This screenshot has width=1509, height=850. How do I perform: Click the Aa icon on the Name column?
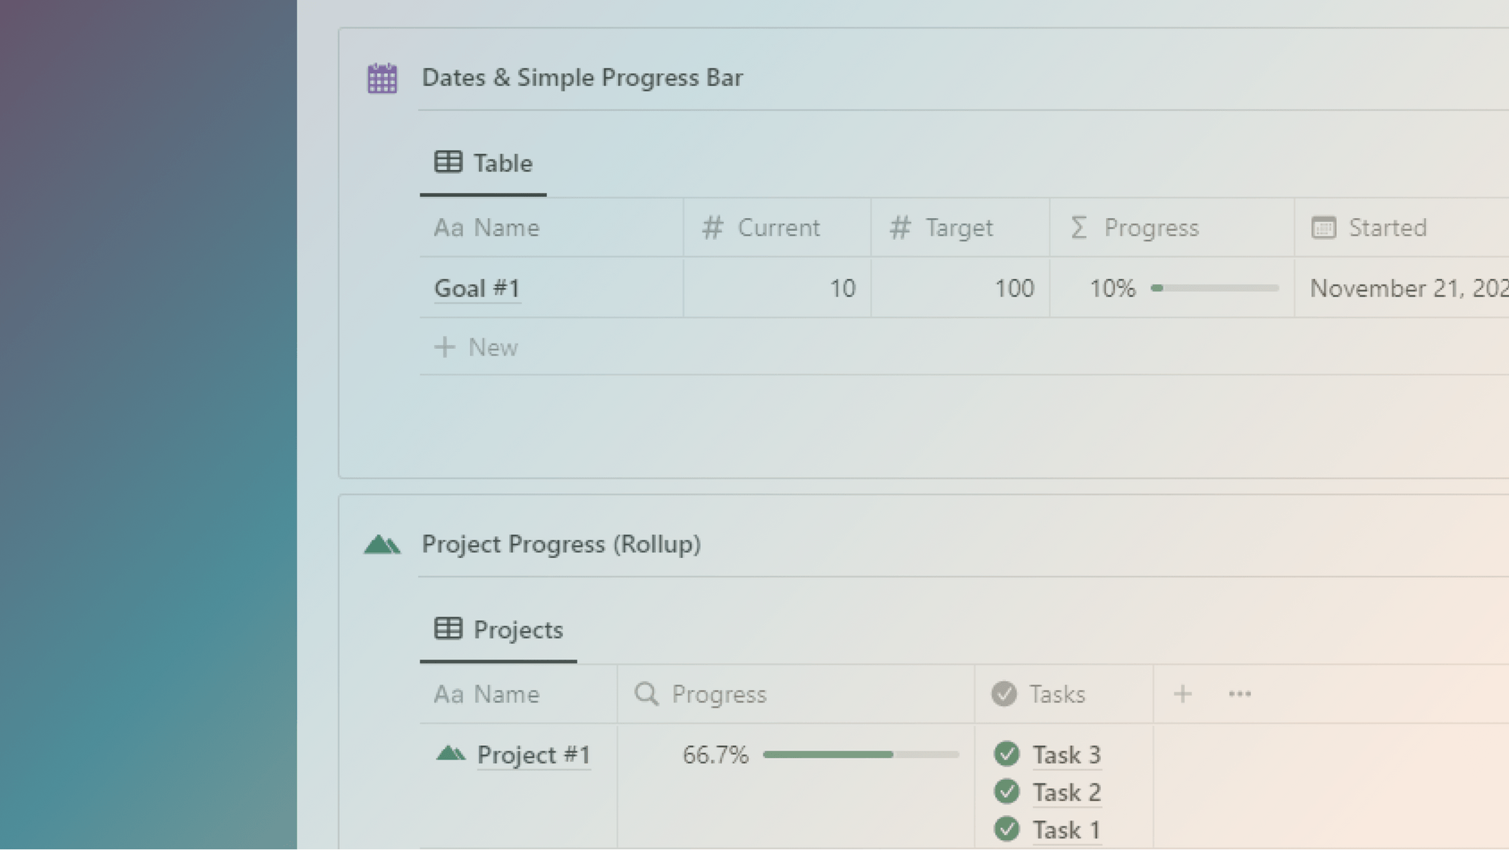pyautogui.click(x=448, y=228)
